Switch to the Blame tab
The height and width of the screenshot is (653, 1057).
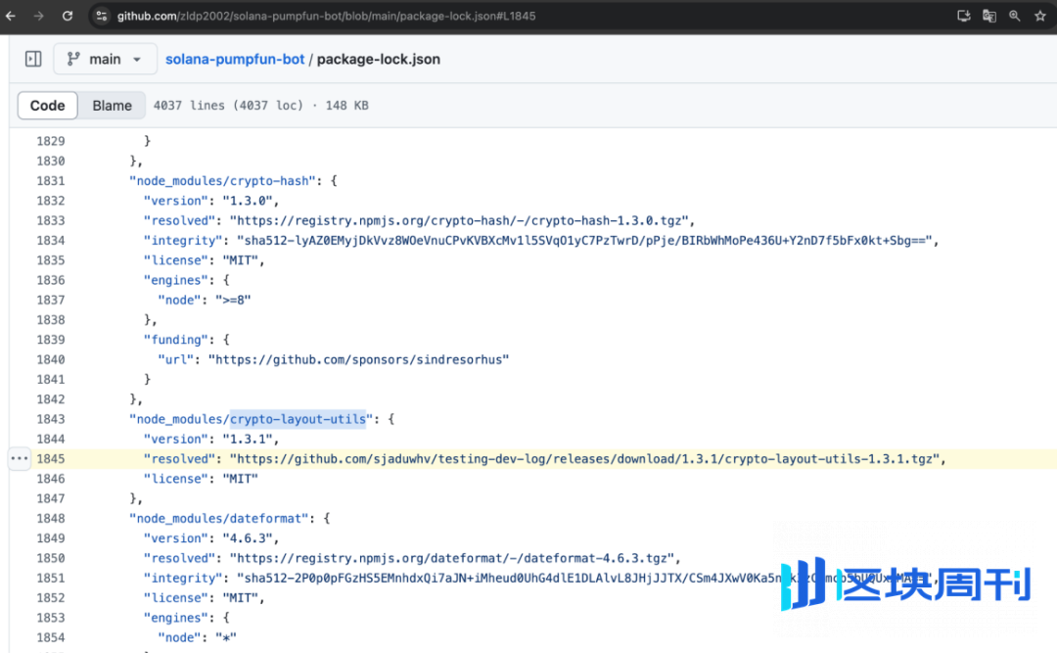click(112, 105)
